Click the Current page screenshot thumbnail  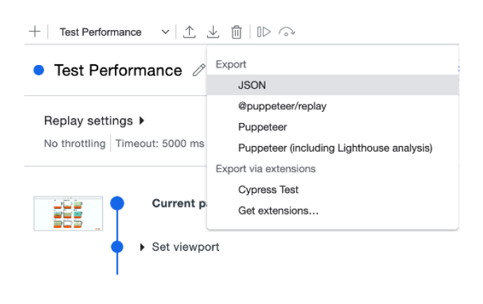click(69, 213)
